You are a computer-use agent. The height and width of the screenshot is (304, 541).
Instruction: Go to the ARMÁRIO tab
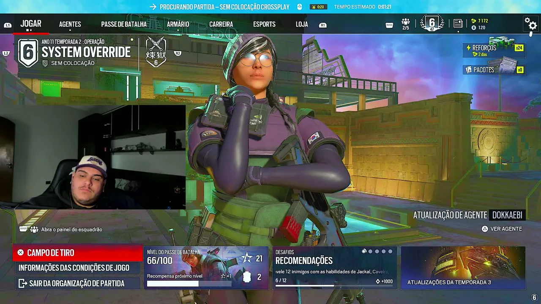pos(178,24)
